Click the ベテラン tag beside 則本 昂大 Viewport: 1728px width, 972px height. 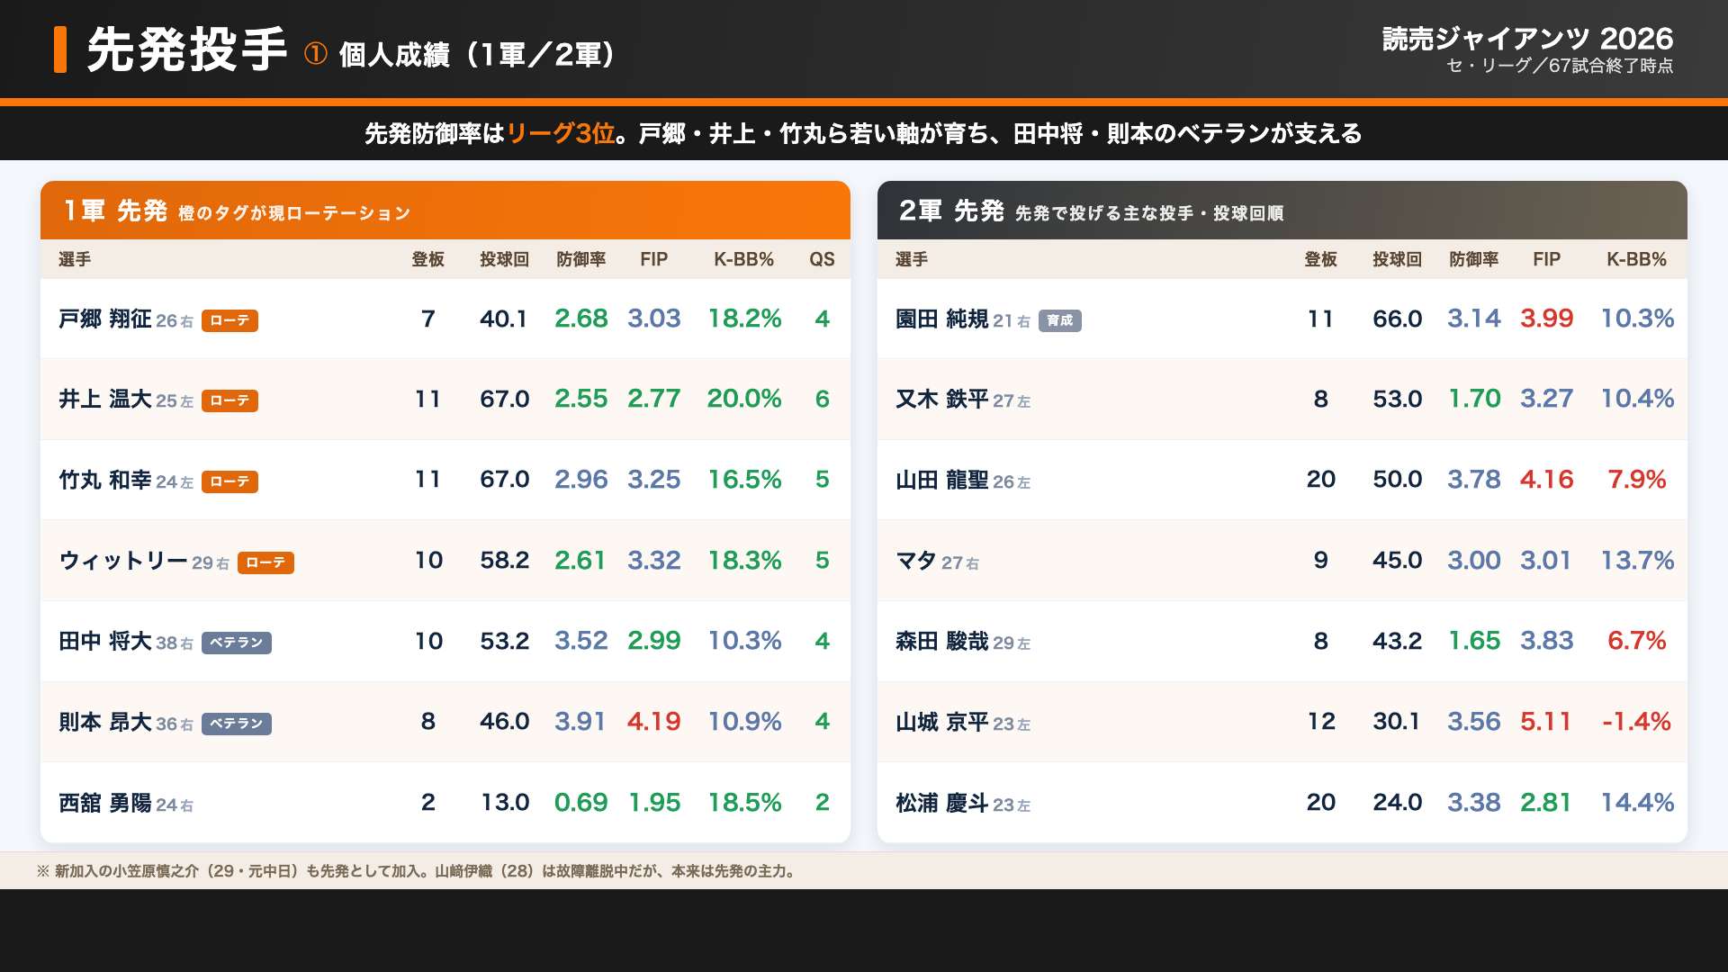point(237,724)
